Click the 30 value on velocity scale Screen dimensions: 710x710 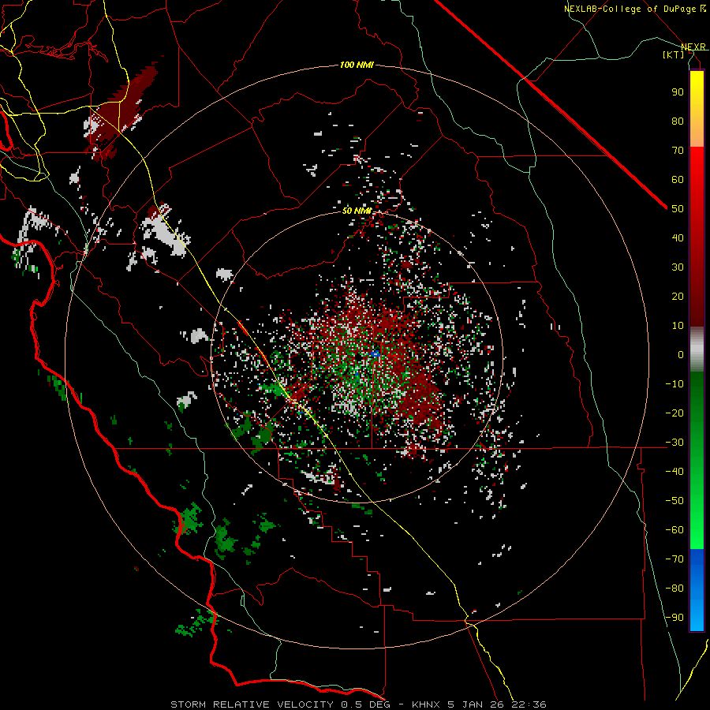pyautogui.click(x=678, y=267)
